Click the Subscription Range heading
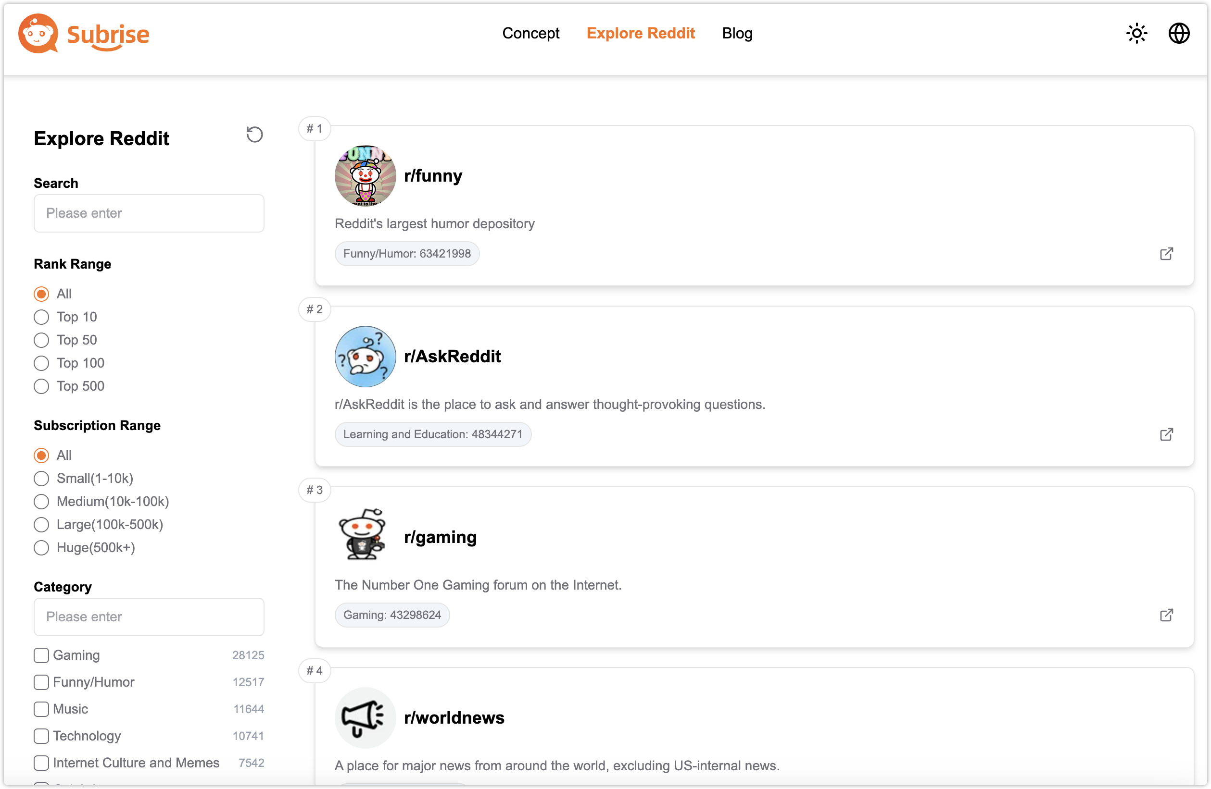 pyautogui.click(x=97, y=425)
